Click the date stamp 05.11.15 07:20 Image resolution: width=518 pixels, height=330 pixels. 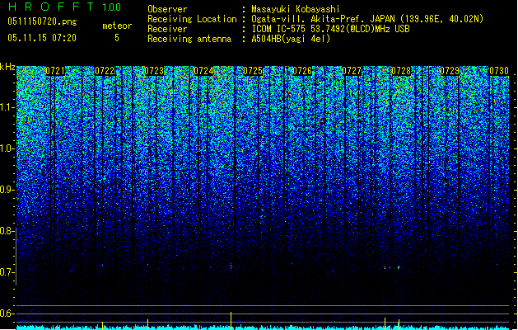pyautogui.click(x=42, y=38)
